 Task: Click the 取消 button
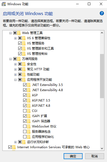[x=95, y=156]
